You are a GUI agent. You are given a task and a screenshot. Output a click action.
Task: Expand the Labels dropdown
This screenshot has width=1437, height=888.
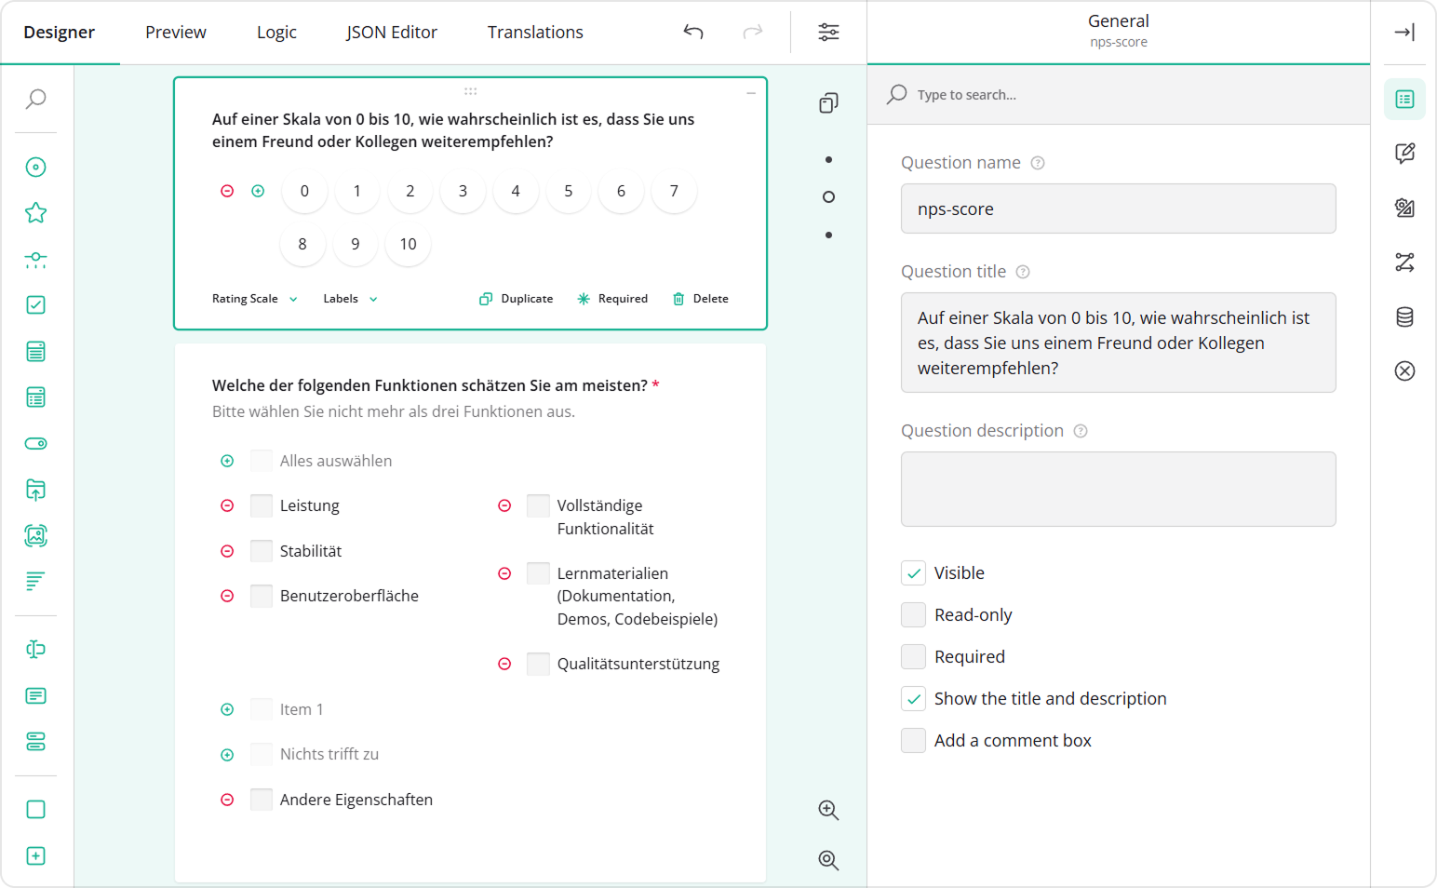coord(348,298)
